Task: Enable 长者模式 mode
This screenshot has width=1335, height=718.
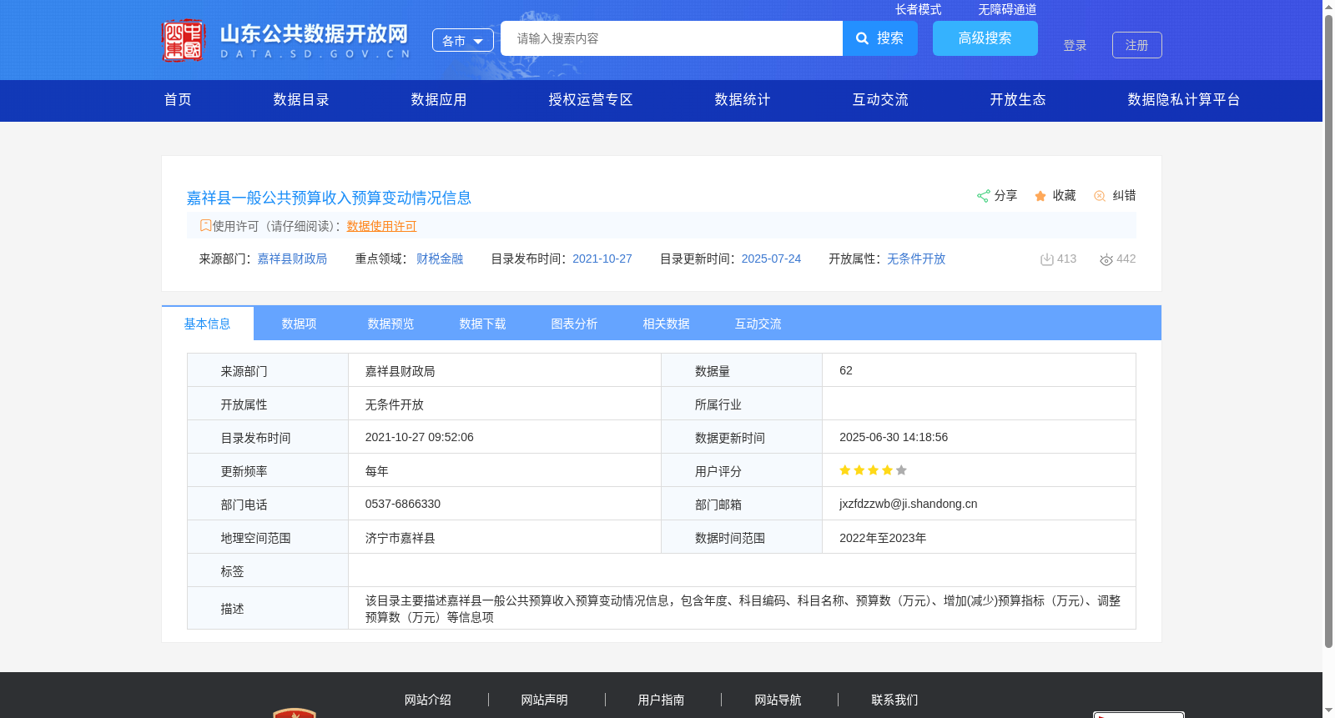Action: click(918, 9)
